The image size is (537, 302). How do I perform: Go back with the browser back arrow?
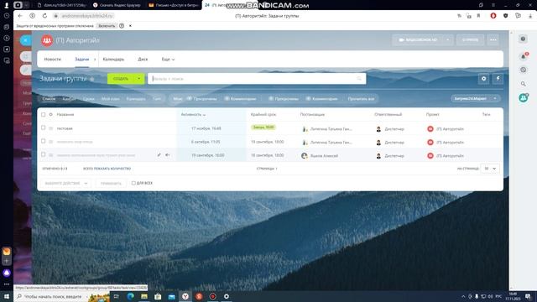[x=20, y=16]
